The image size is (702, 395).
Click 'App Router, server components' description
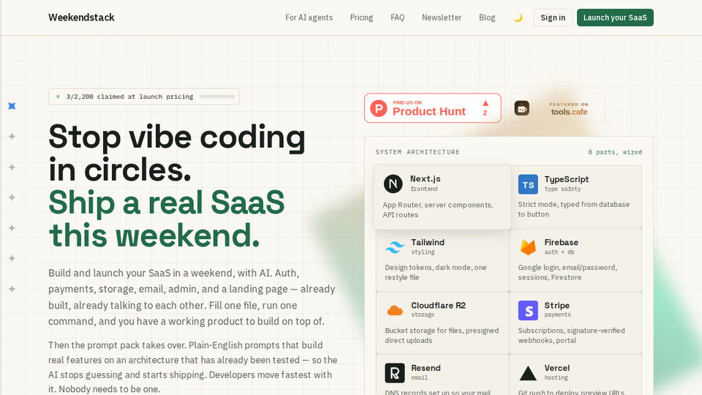tap(437, 210)
